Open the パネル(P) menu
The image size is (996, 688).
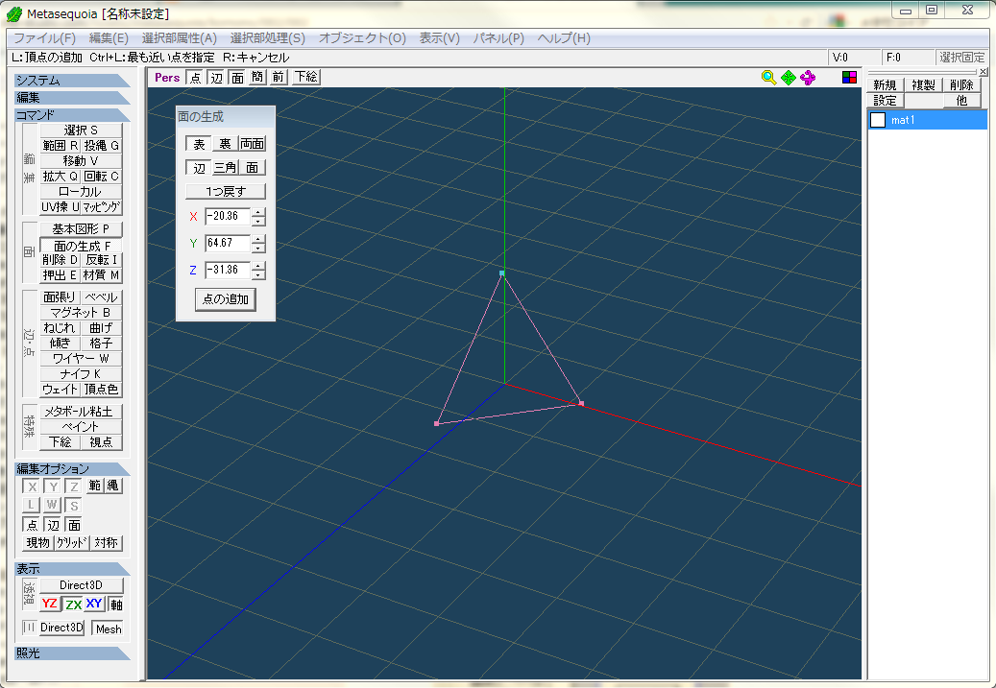(498, 38)
